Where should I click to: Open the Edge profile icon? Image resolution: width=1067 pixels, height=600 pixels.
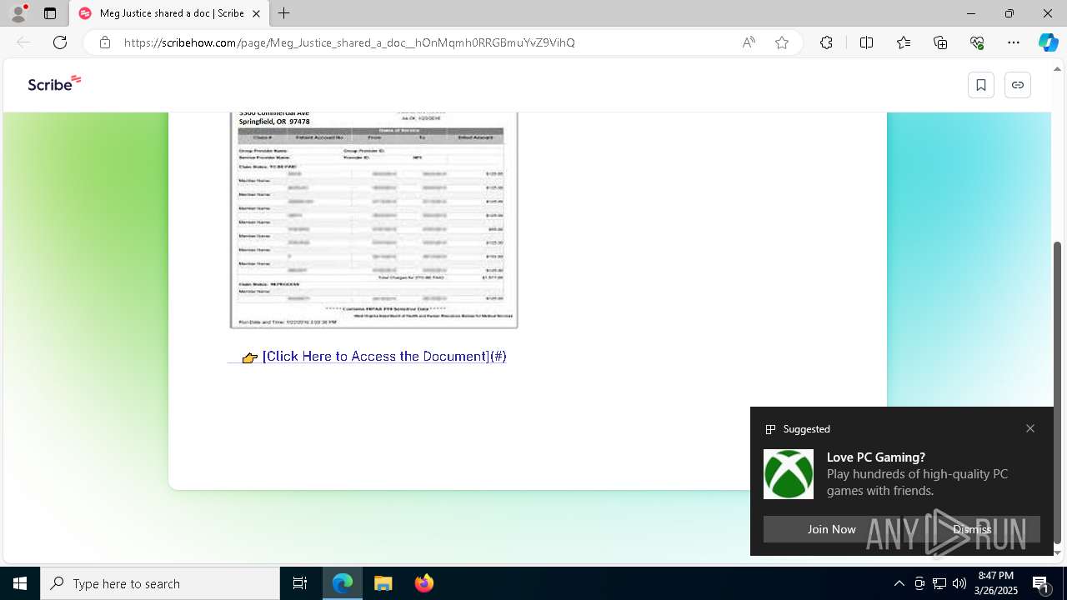pyautogui.click(x=18, y=13)
